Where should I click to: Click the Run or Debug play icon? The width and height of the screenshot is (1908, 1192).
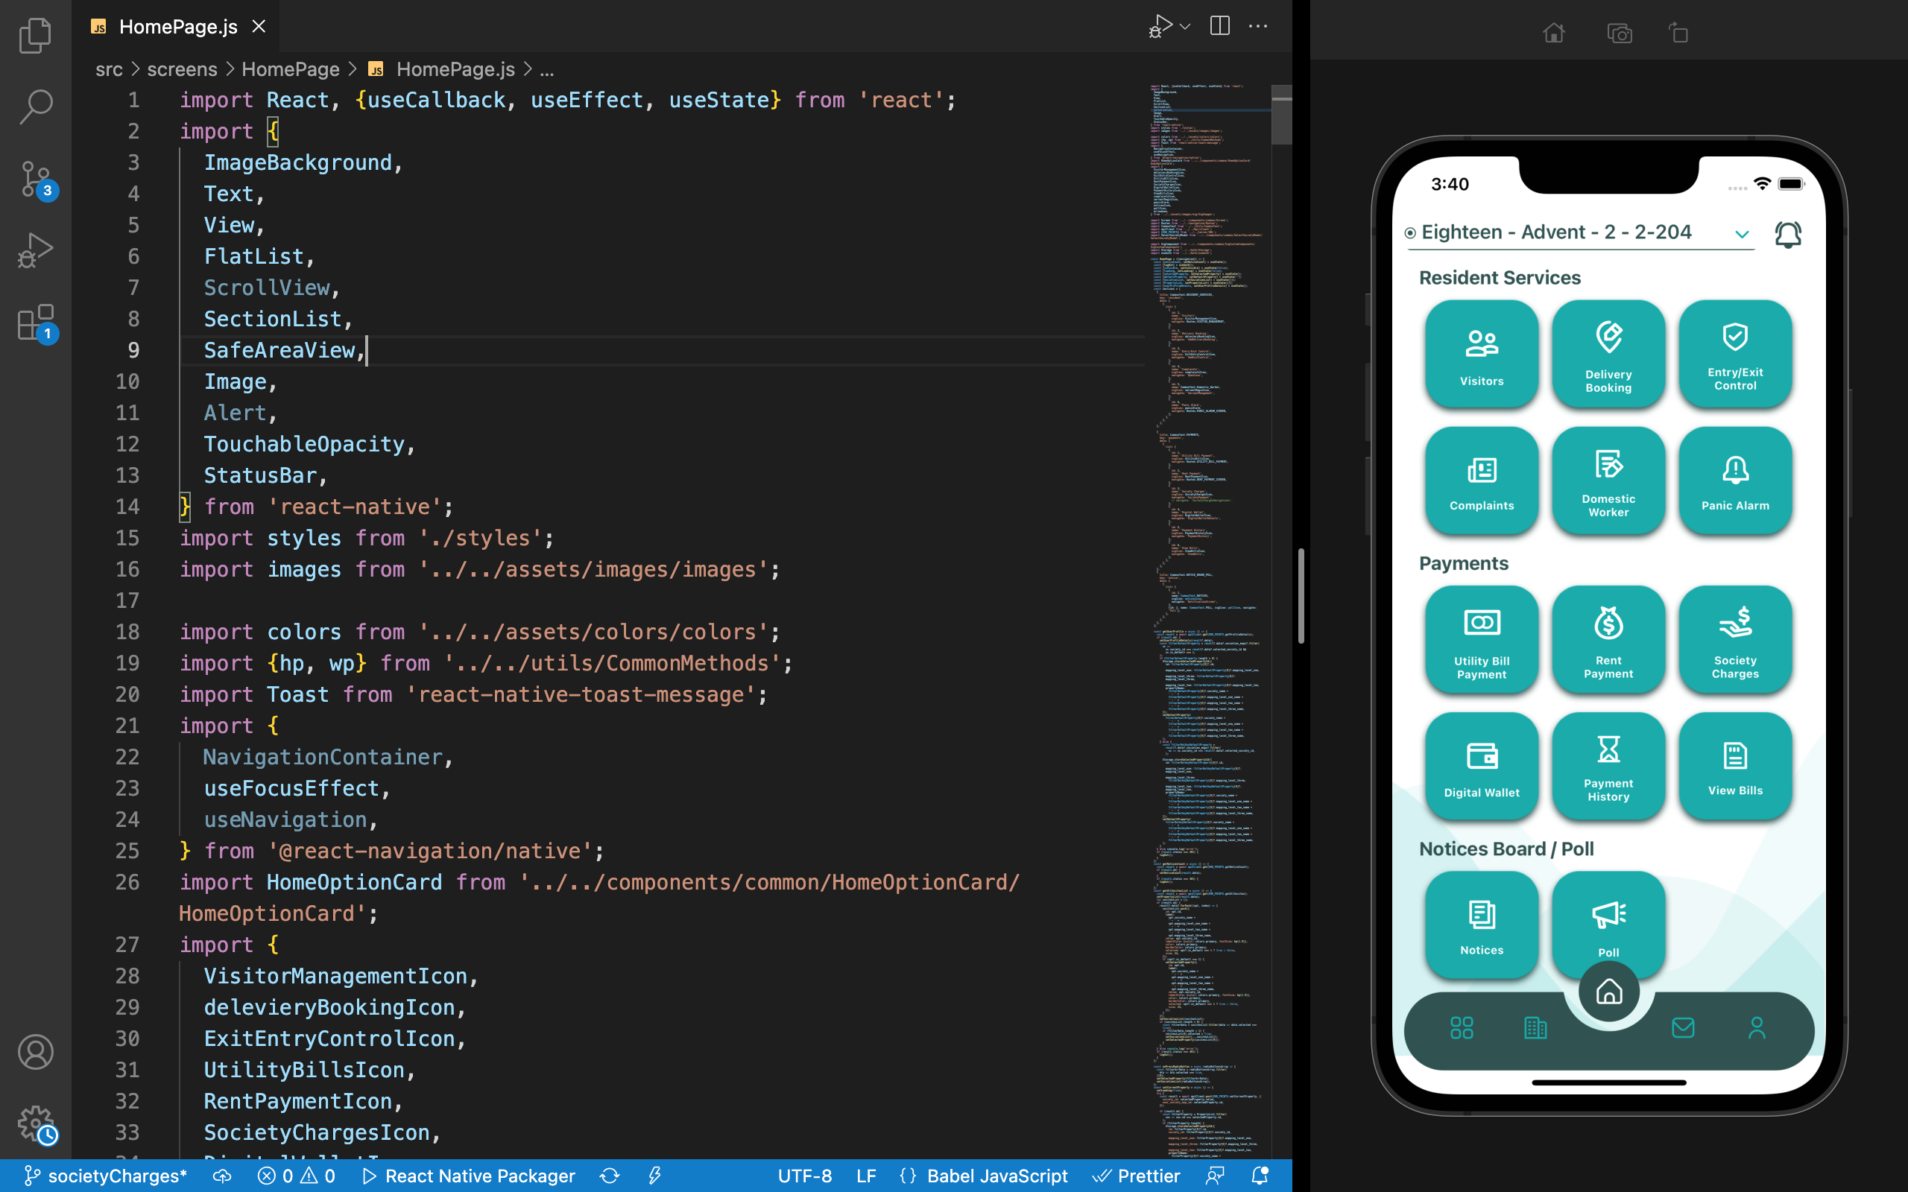point(1160,26)
